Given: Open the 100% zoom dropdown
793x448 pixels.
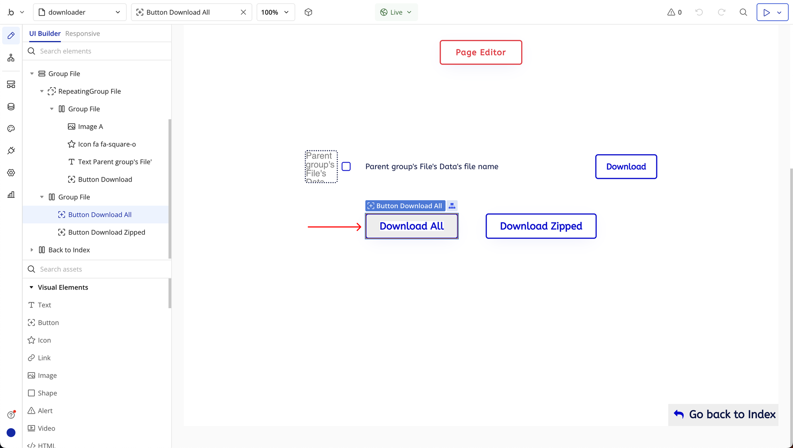Looking at the screenshot, I should point(275,12).
